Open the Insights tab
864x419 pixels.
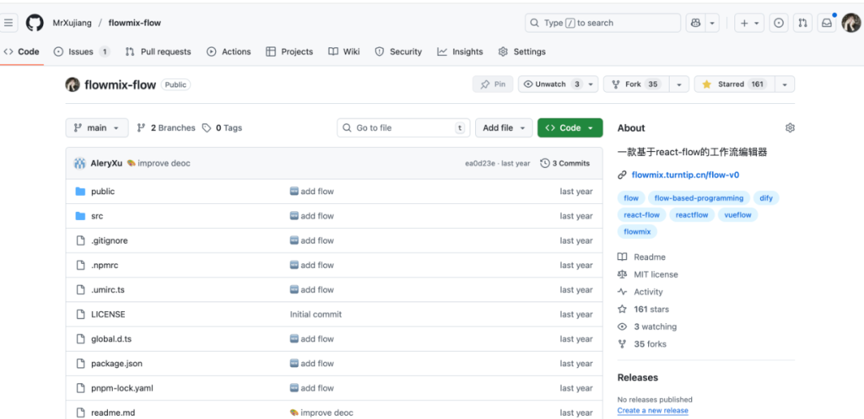click(x=460, y=52)
